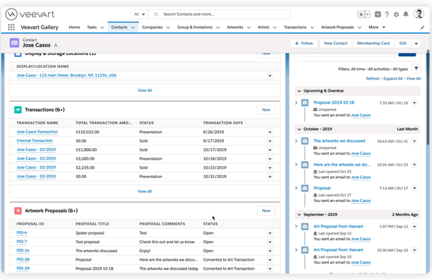Open the help question mark icon
The height and width of the screenshot is (280, 432).
pos(387,14)
